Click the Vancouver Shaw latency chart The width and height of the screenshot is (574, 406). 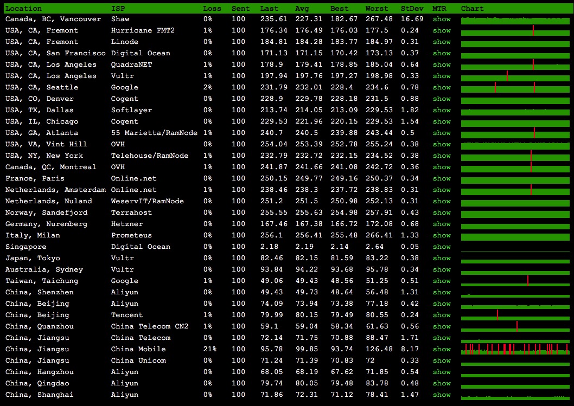click(x=515, y=21)
